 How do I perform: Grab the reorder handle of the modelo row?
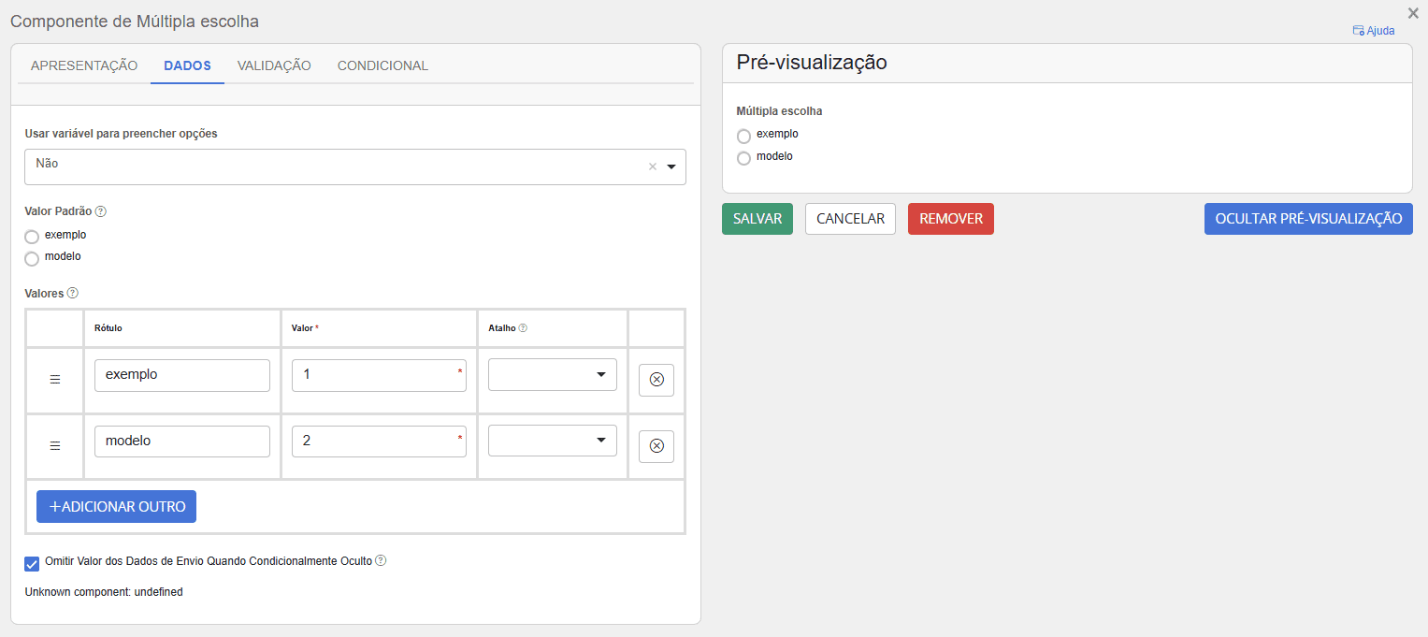pyautogui.click(x=54, y=446)
